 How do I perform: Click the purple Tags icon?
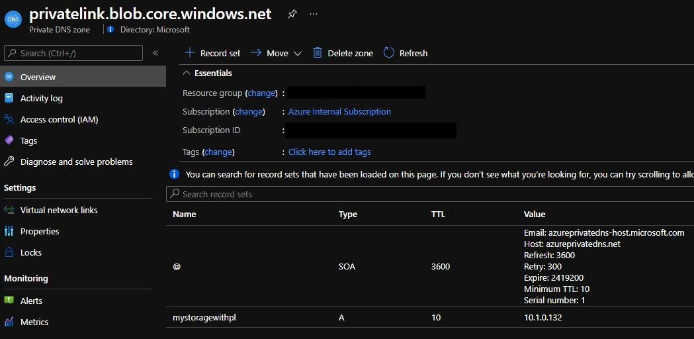(x=9, y=141)
